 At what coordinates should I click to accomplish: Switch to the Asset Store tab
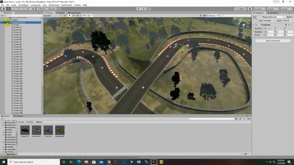tap(74, 13)
